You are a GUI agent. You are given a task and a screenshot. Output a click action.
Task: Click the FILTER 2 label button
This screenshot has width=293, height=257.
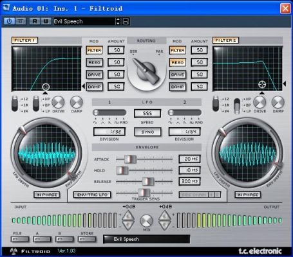[225, 40]
